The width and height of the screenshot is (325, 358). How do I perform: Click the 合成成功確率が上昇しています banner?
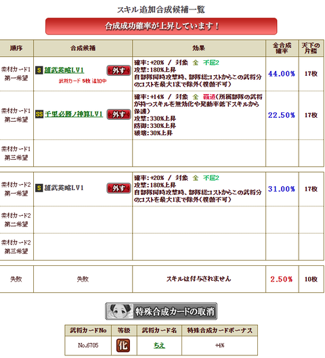161,26
